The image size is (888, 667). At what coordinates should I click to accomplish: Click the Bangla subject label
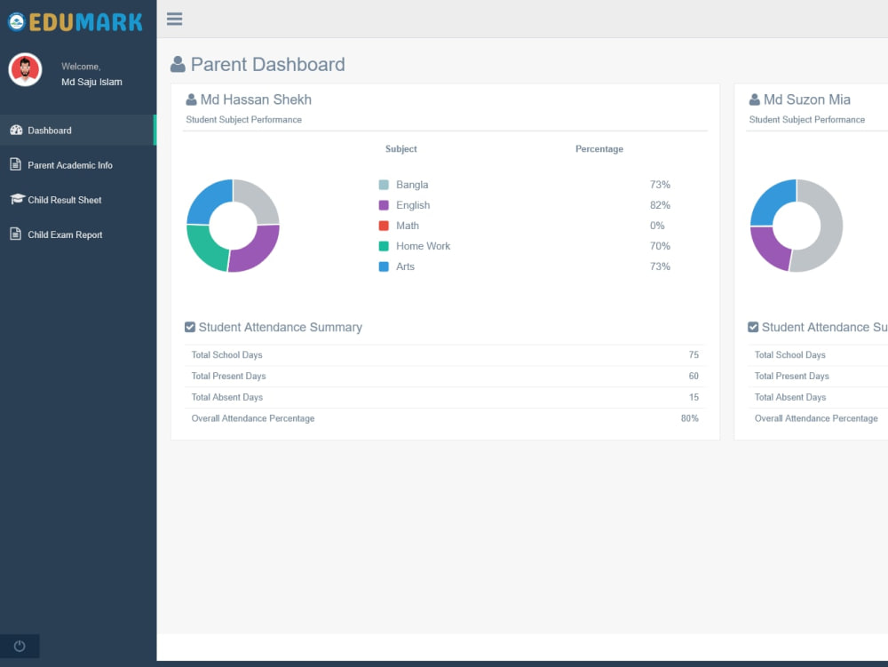pos(412,185)
